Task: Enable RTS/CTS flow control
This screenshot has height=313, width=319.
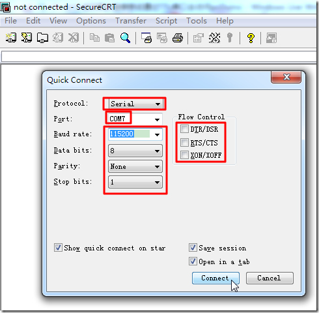Action: (184, 143)
